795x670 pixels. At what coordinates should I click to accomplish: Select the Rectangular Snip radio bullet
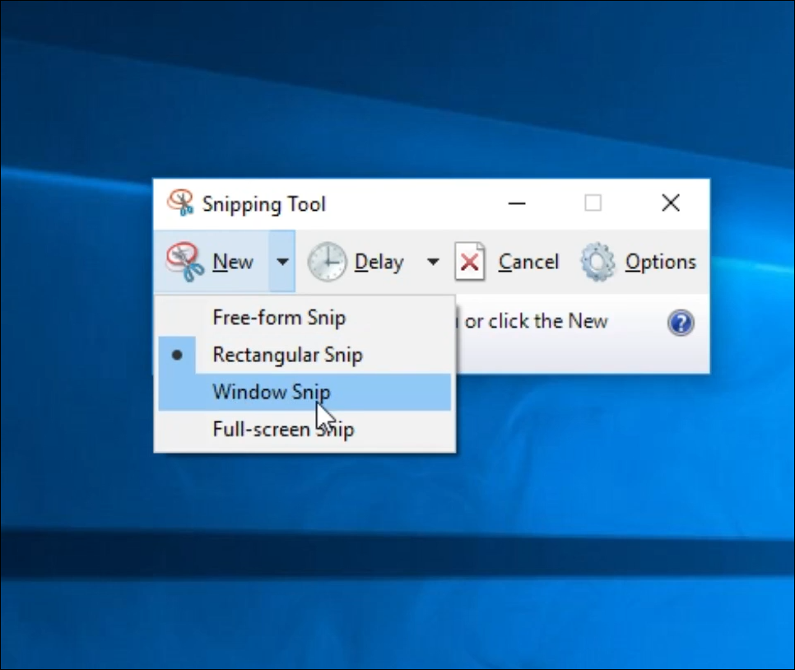pyautogui.click(x=177, y=355)
